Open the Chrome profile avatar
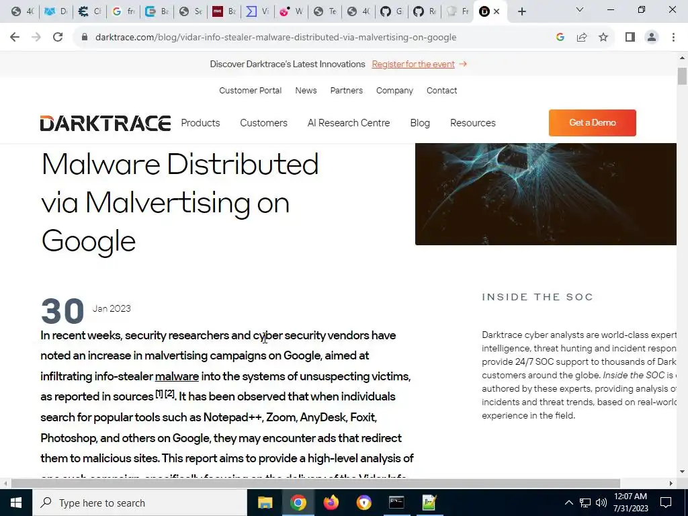688x516 pixels. tap(652, 38)
